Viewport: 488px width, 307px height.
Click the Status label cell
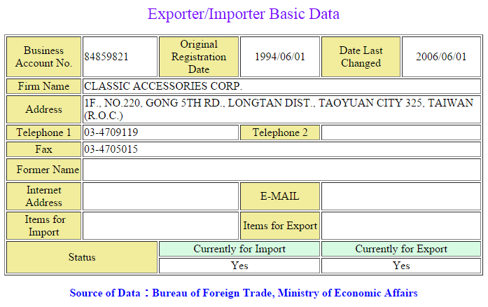pyautogui.click(x=82, y=257)
